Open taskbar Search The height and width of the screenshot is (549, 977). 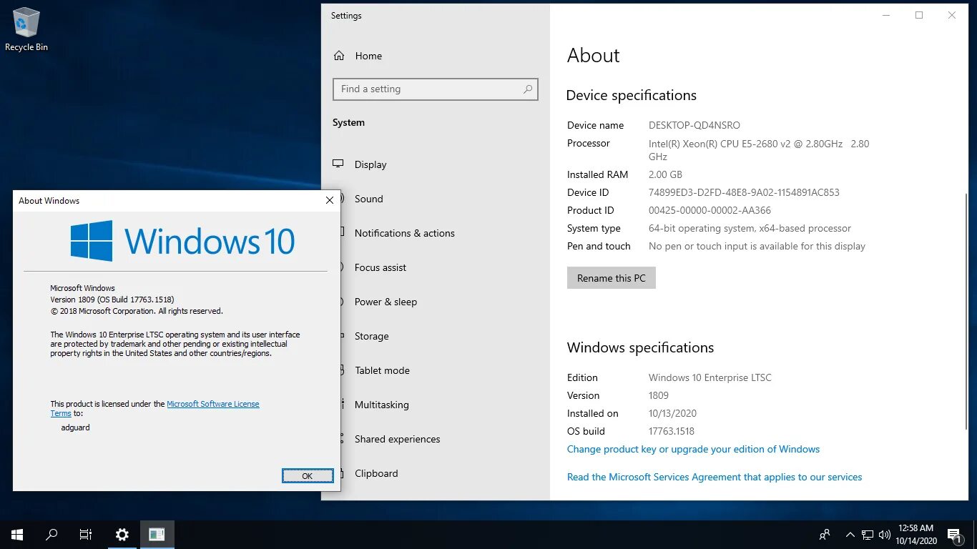tap(51, 534)
